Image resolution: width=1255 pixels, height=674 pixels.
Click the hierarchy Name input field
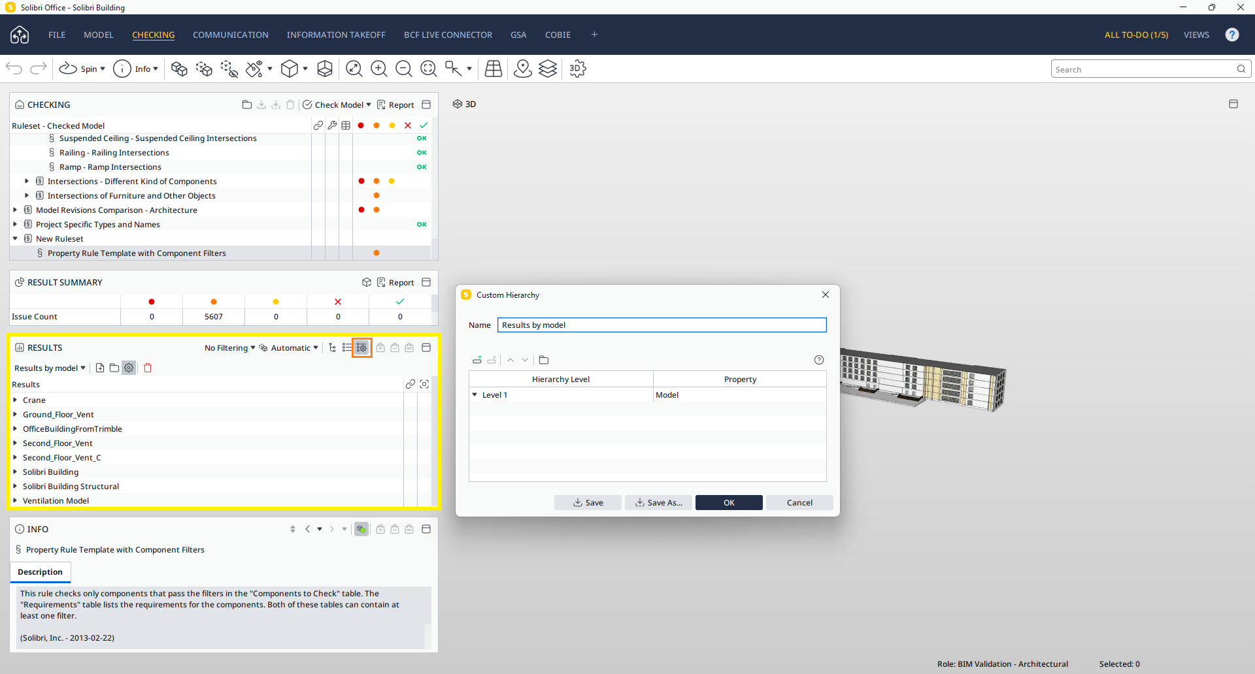[x=662, y=325]
